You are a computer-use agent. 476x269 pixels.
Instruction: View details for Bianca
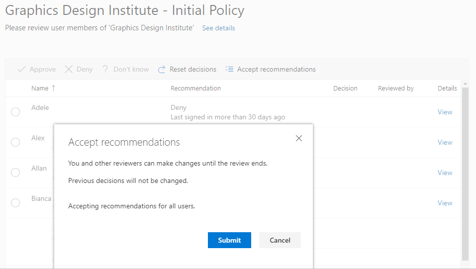tap(445, 203)
